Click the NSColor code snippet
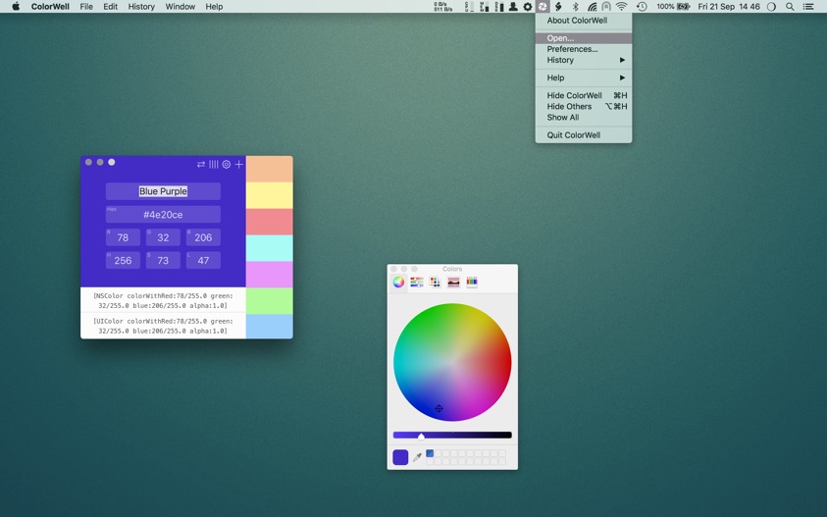Screen dimensions: 827x517 point(163,301)
